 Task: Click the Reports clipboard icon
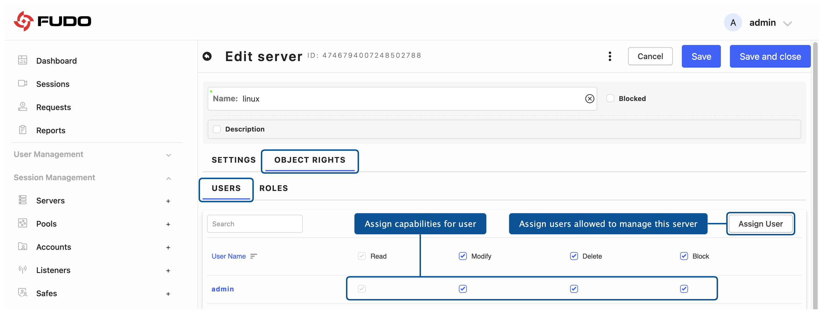(x=23, y=130)
